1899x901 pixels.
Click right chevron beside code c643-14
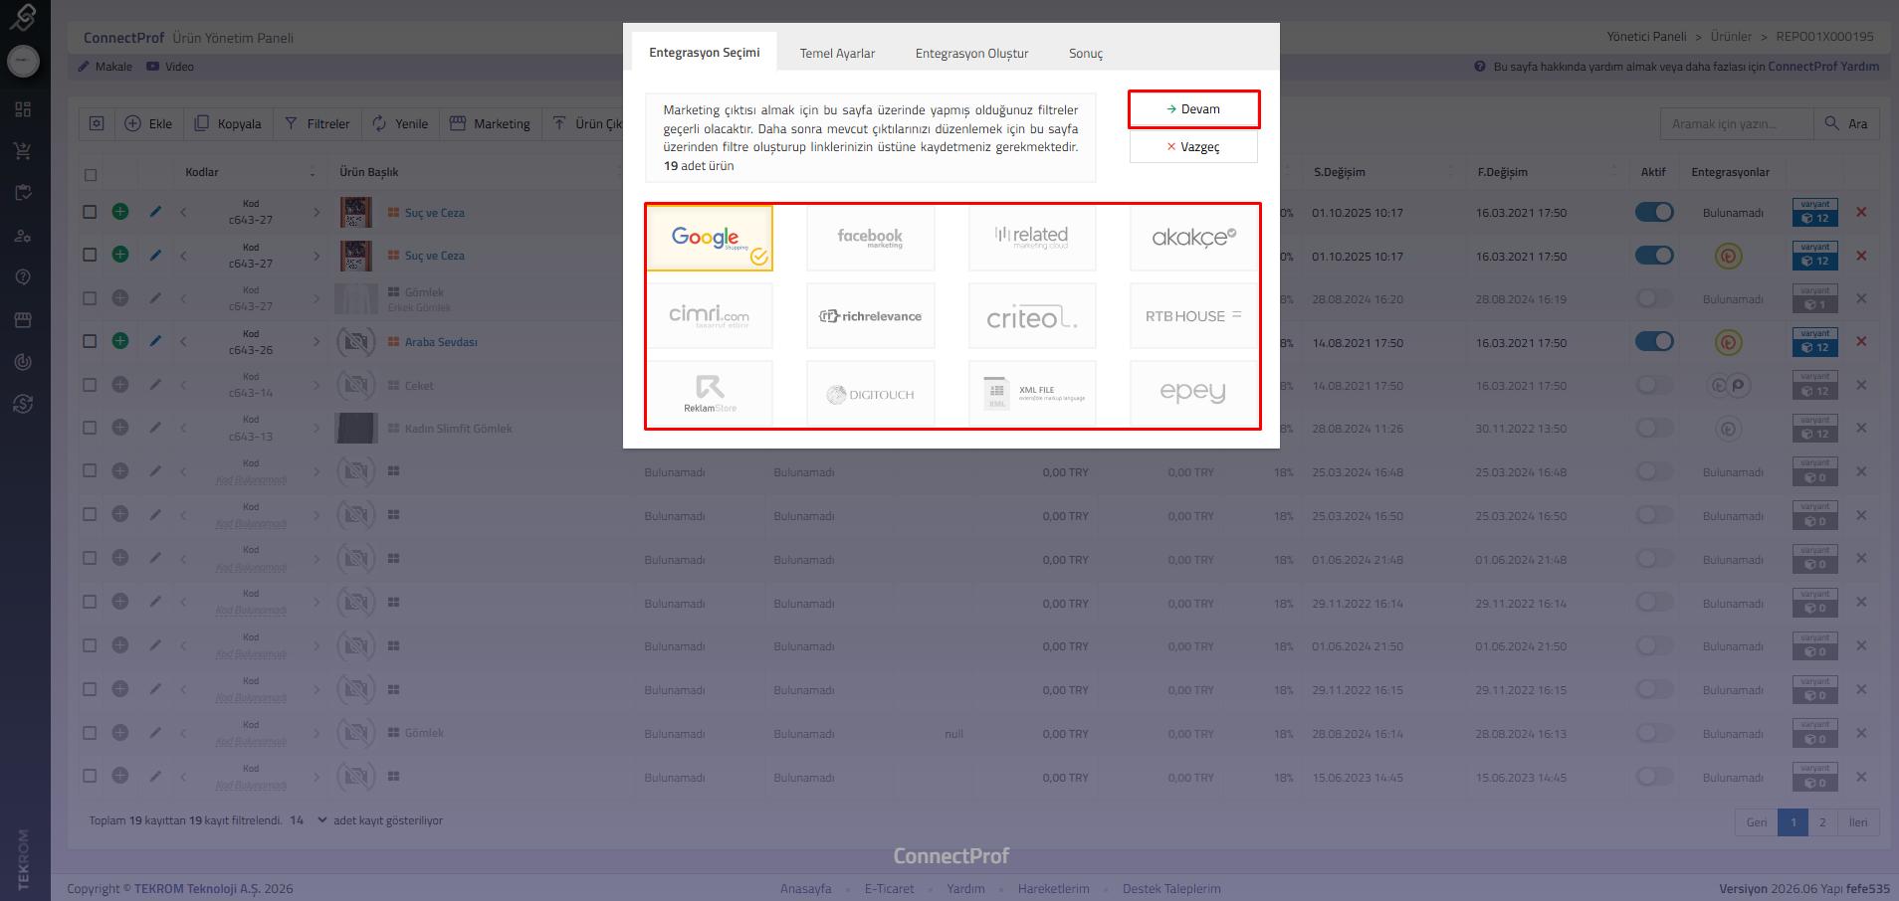point(316,384)
